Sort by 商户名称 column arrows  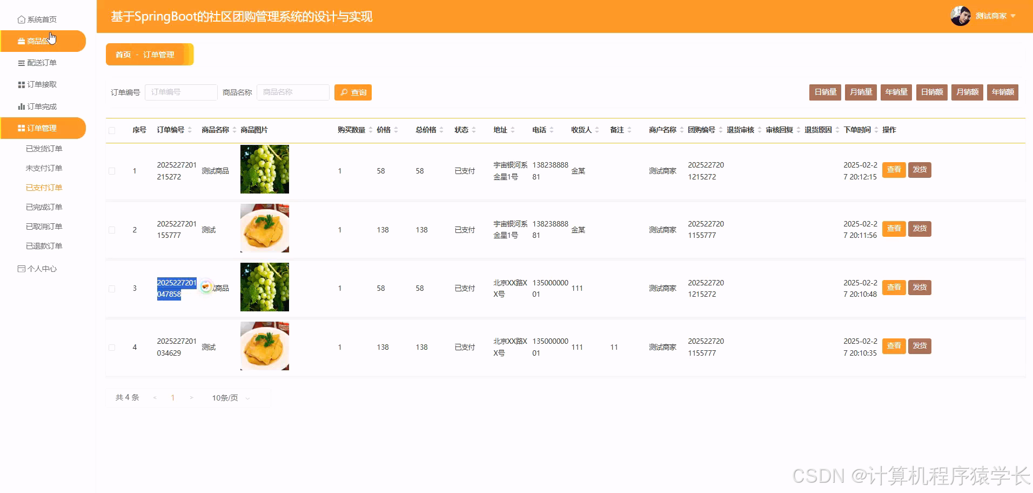tap(682, 130)
